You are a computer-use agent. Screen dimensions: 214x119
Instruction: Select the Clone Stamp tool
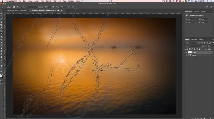pos(1,37)
